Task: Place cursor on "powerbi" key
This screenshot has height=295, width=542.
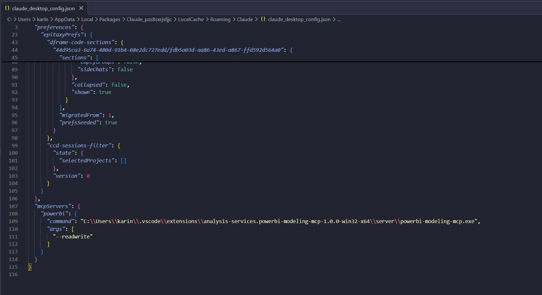Action: tap(54, 213)
